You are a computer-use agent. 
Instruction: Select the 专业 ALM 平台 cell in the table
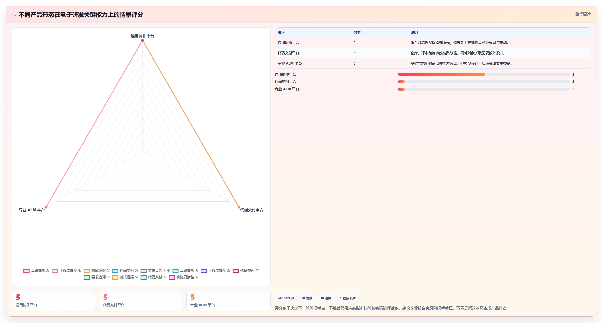[x=290, y=64]
